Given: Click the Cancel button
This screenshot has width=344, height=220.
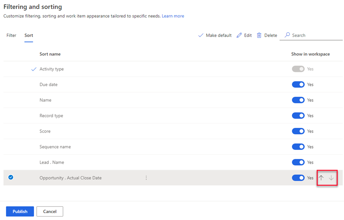Looking at the screenshot, I should 50,211.
